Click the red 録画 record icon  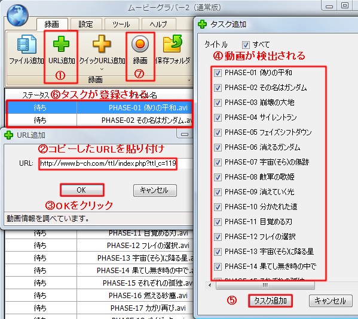(140, 44)
